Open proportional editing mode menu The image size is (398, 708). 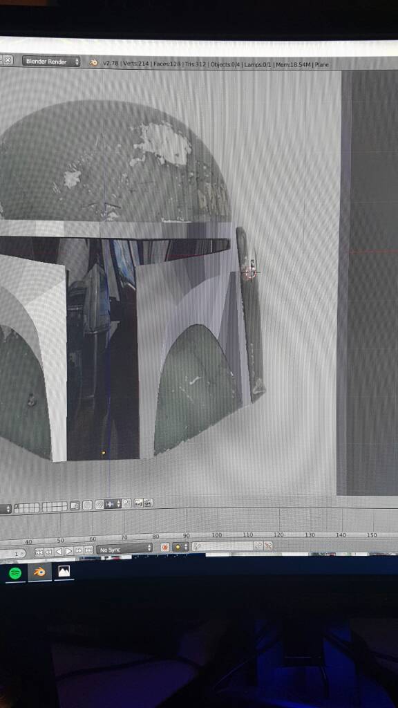click(87, 505)
